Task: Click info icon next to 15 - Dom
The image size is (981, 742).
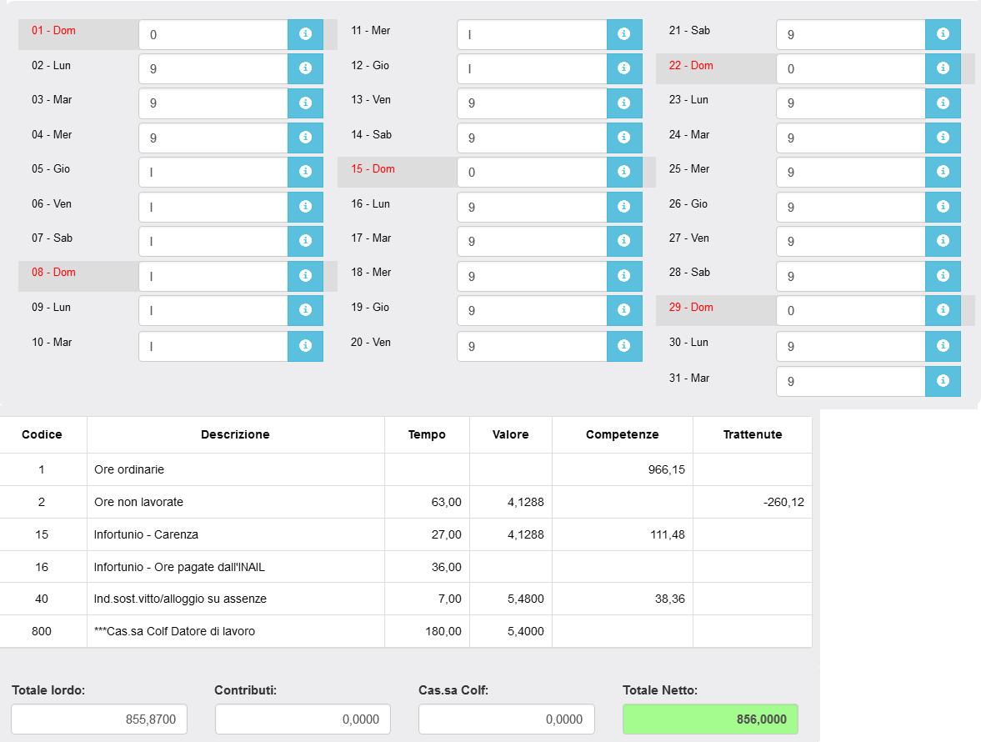Action: point(624,172)
